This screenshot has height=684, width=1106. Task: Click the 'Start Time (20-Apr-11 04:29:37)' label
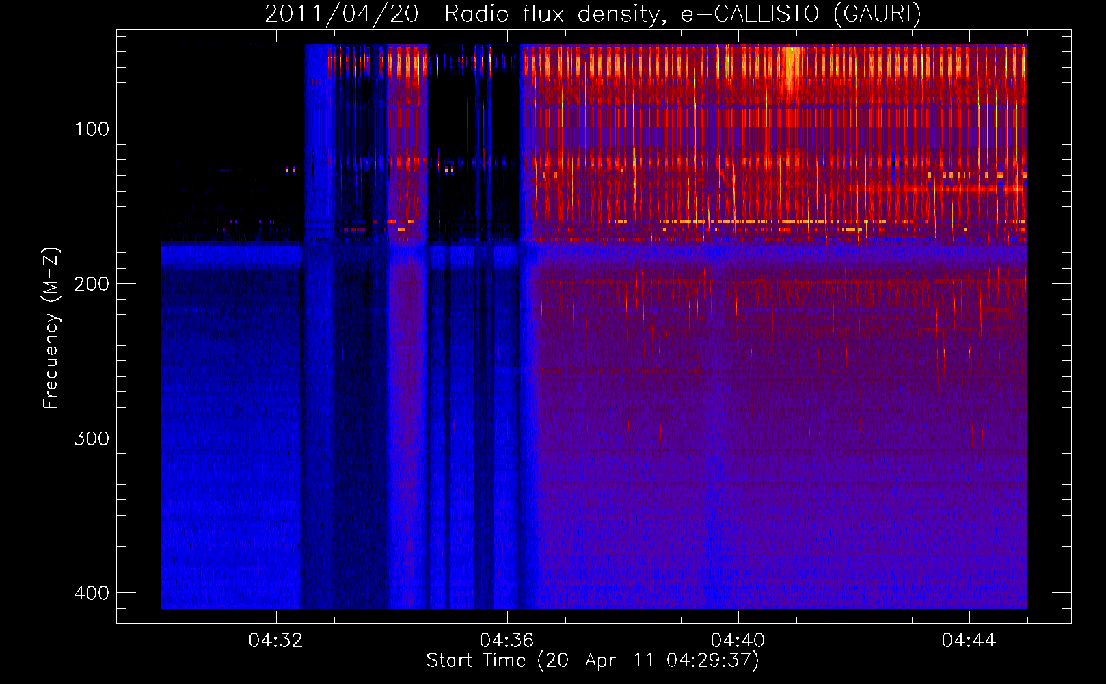pyautogui.click(x=593, y=661)
